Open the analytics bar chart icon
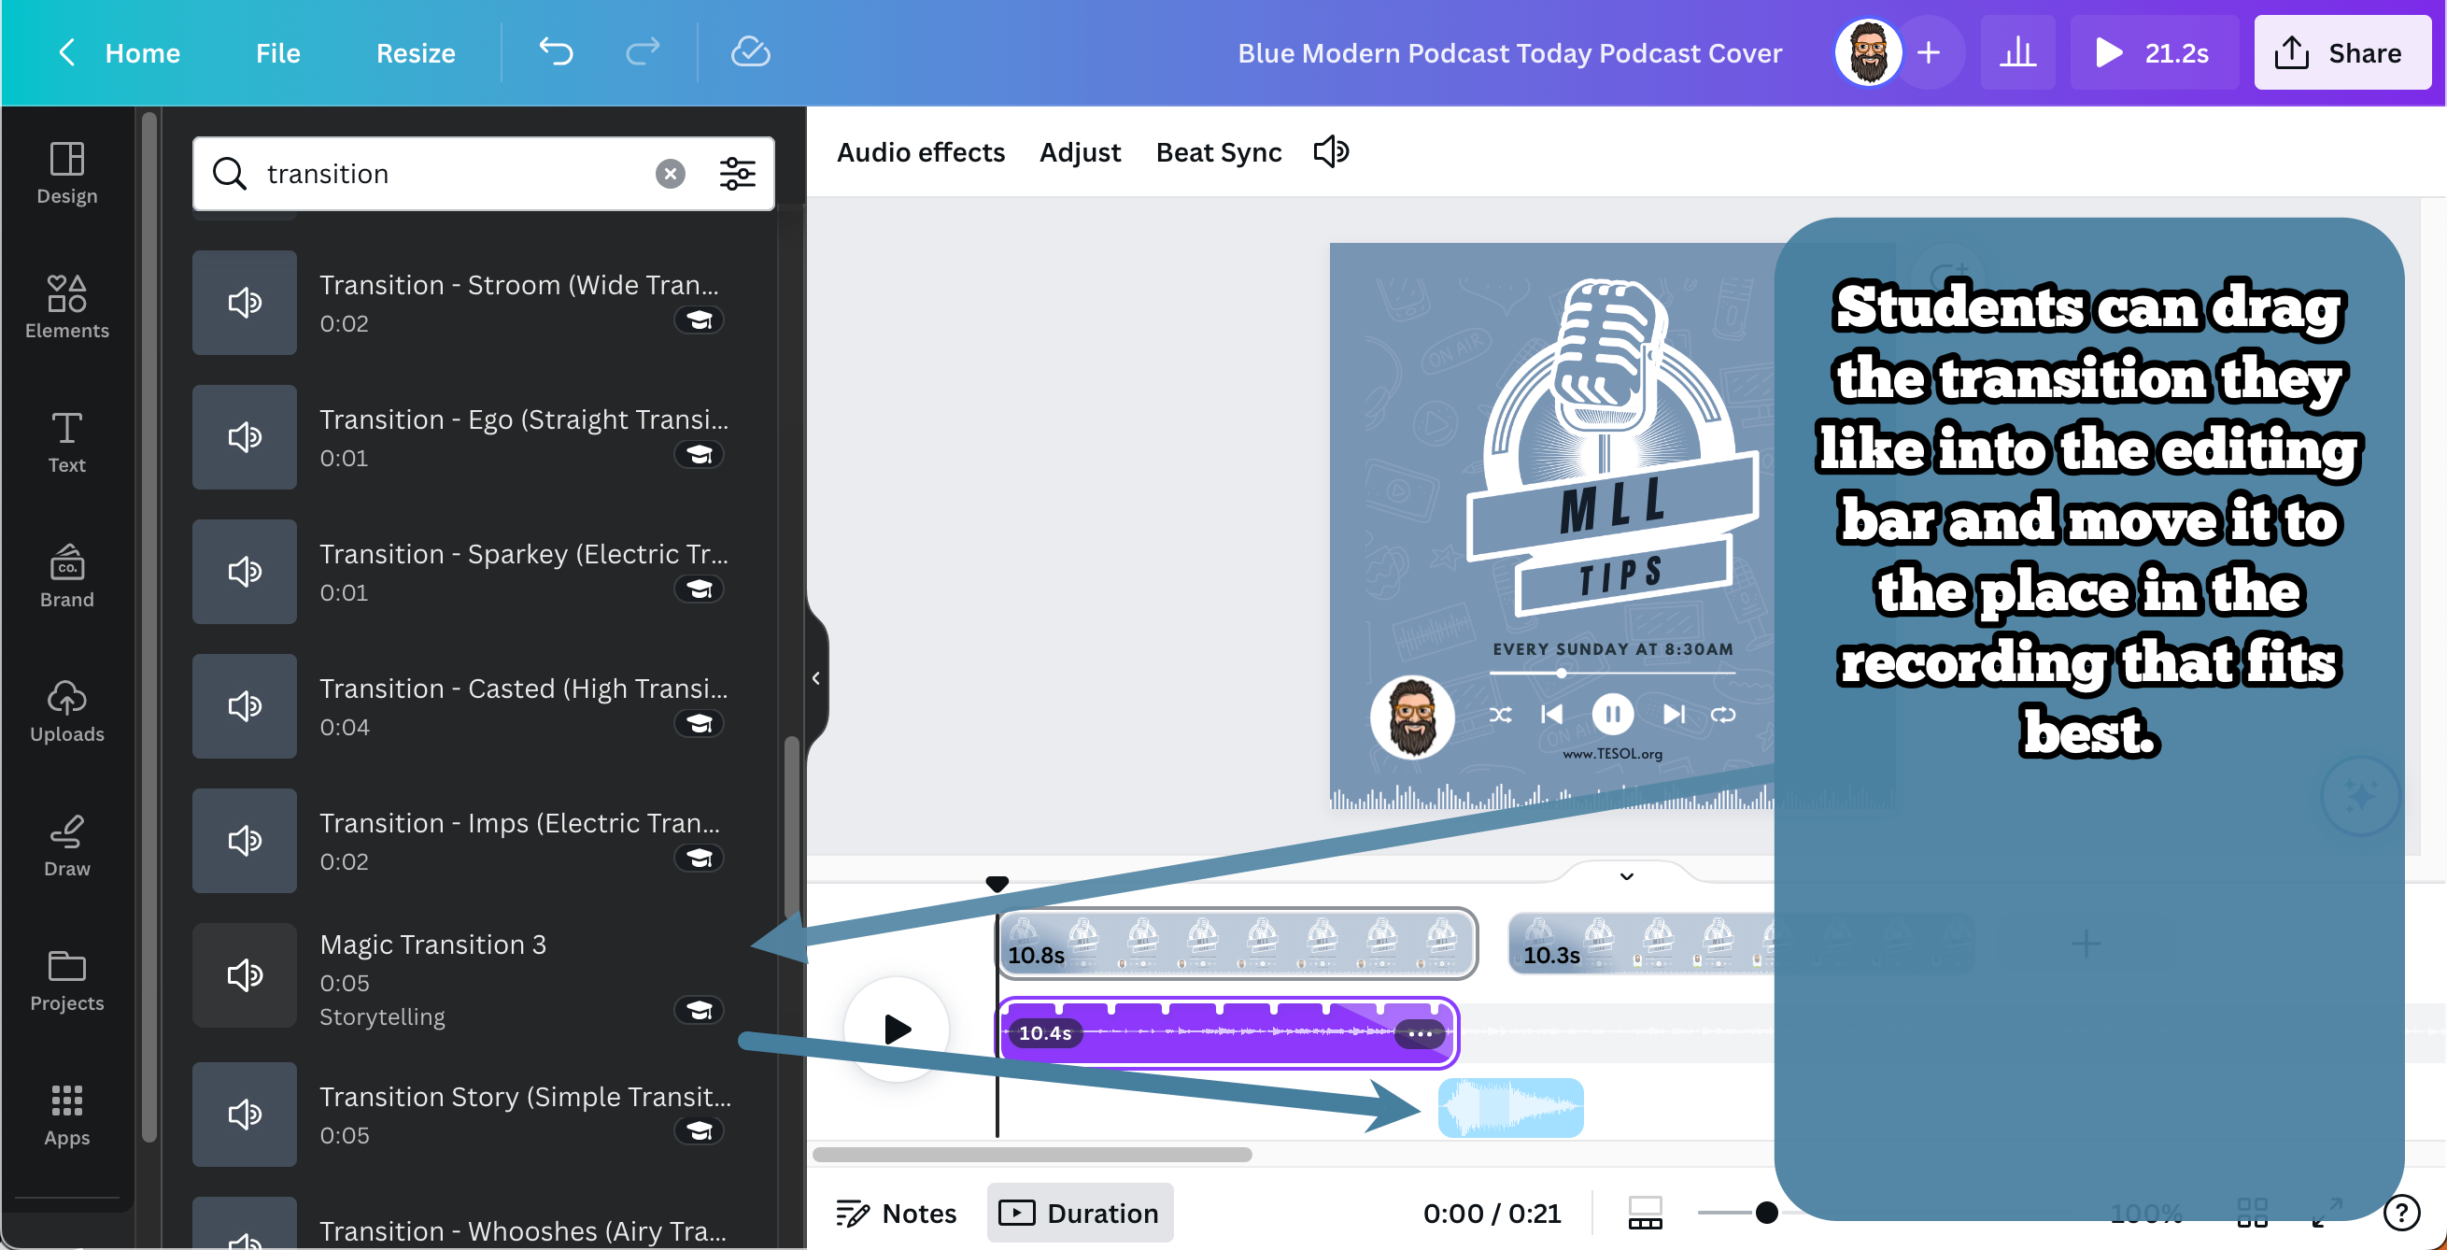 pyautogui.click(x=2016, y=52)
